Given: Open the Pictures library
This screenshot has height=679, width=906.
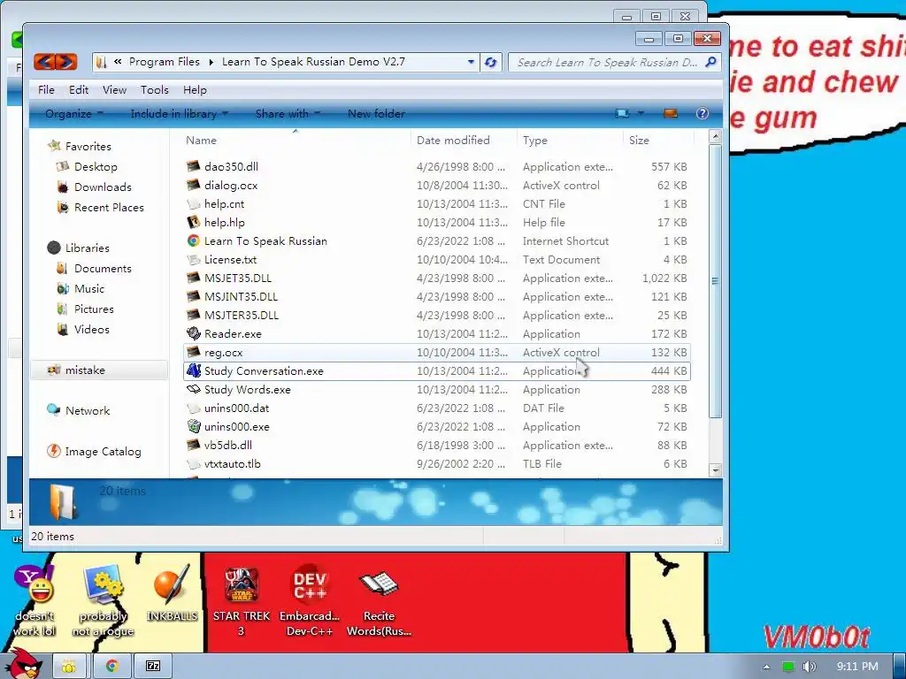Looking at the screenshot, I should 94,309.
